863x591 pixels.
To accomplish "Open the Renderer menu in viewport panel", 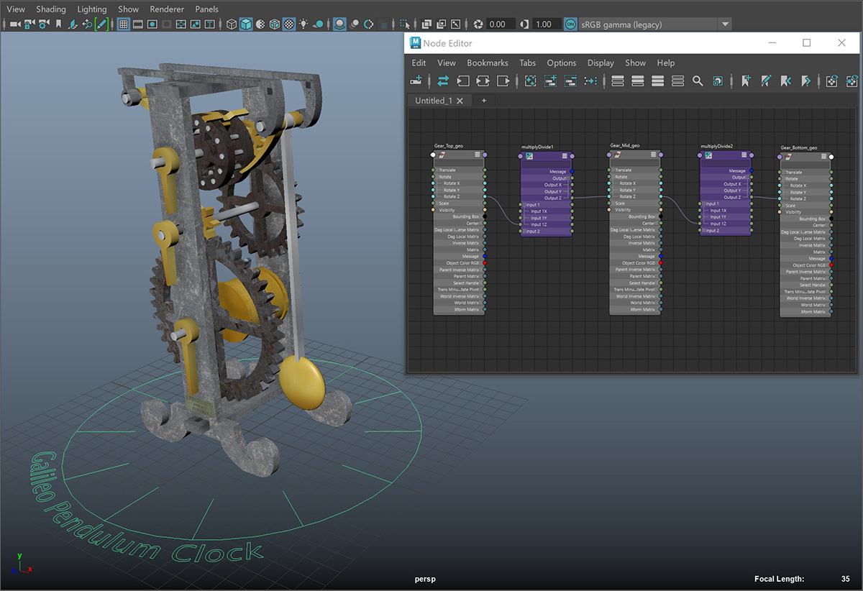I will [167, 9].
